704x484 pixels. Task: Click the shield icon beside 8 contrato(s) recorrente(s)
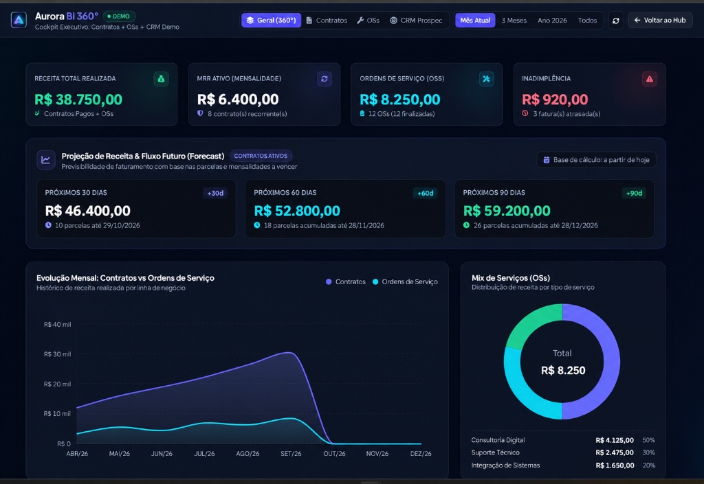click(x=200, y=113)
